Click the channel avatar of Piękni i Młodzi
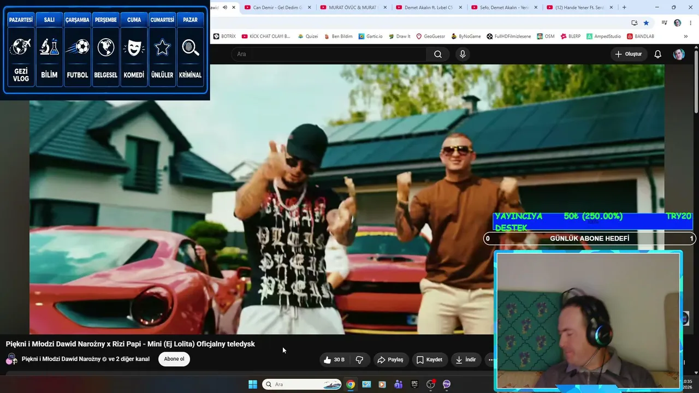This screenshot has height=393, width=699. point(11,359)
